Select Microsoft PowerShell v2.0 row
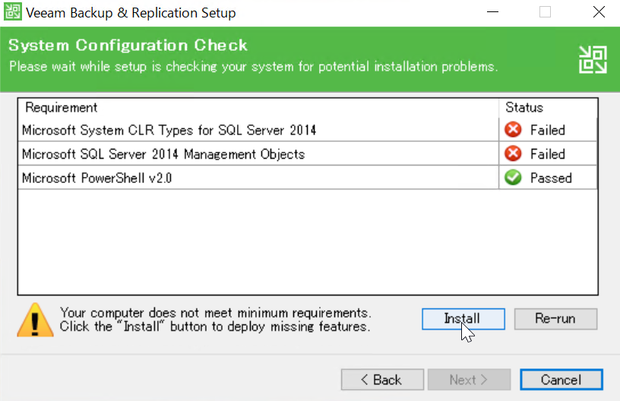620x401 pixels. [x=307, y=178]
